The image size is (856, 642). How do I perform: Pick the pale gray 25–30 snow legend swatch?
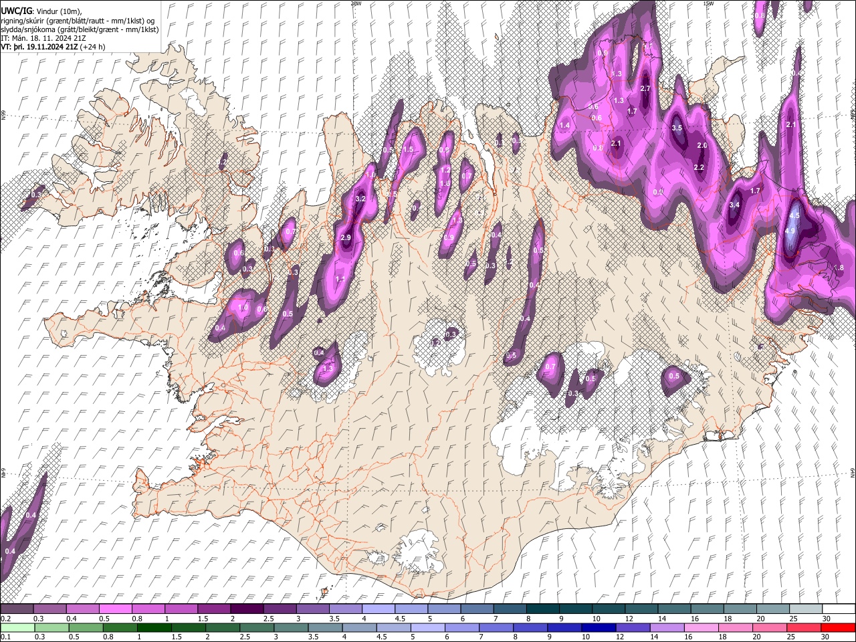pyautogui.click(x=807, y=609)
